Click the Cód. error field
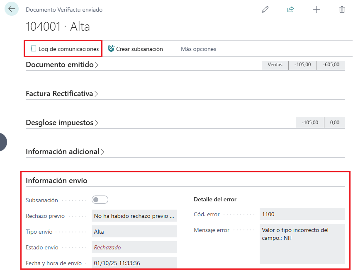The height and width of the screenshot is (273, 358). pyautogui.click(x=302, y=214)
